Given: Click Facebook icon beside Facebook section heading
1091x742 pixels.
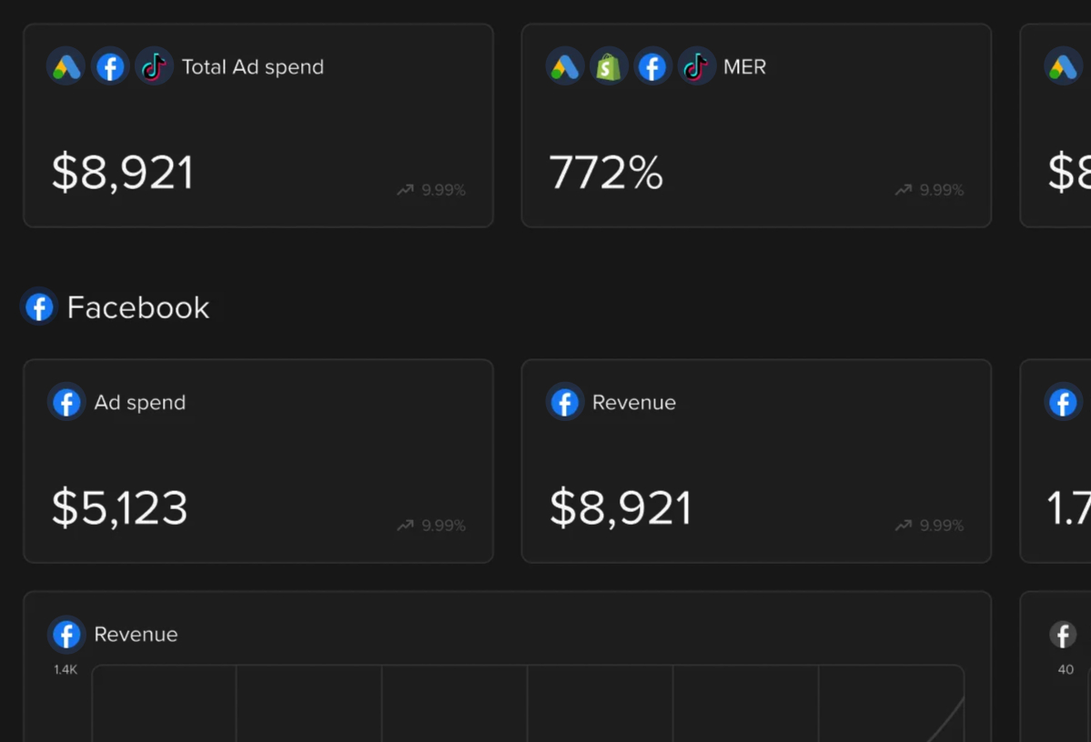Looking at the screenshot, I should (39, 306).
